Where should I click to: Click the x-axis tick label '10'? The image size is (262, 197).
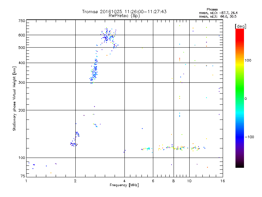point(189,181)
